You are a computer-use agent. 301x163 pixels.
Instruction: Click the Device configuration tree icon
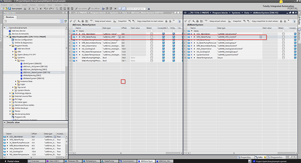(x=13, y=40)
